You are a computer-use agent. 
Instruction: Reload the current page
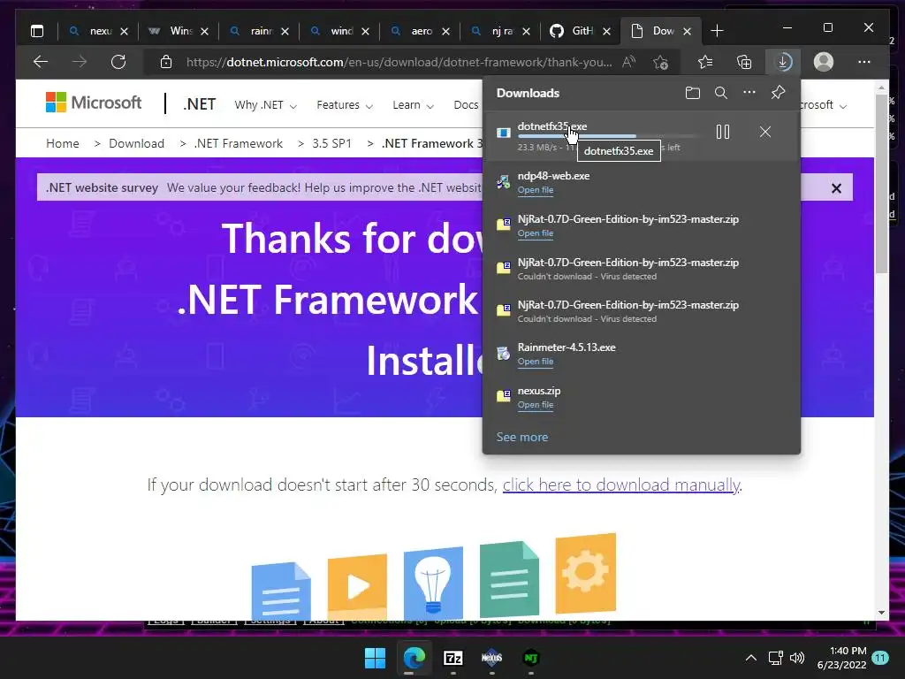point(118,62)
